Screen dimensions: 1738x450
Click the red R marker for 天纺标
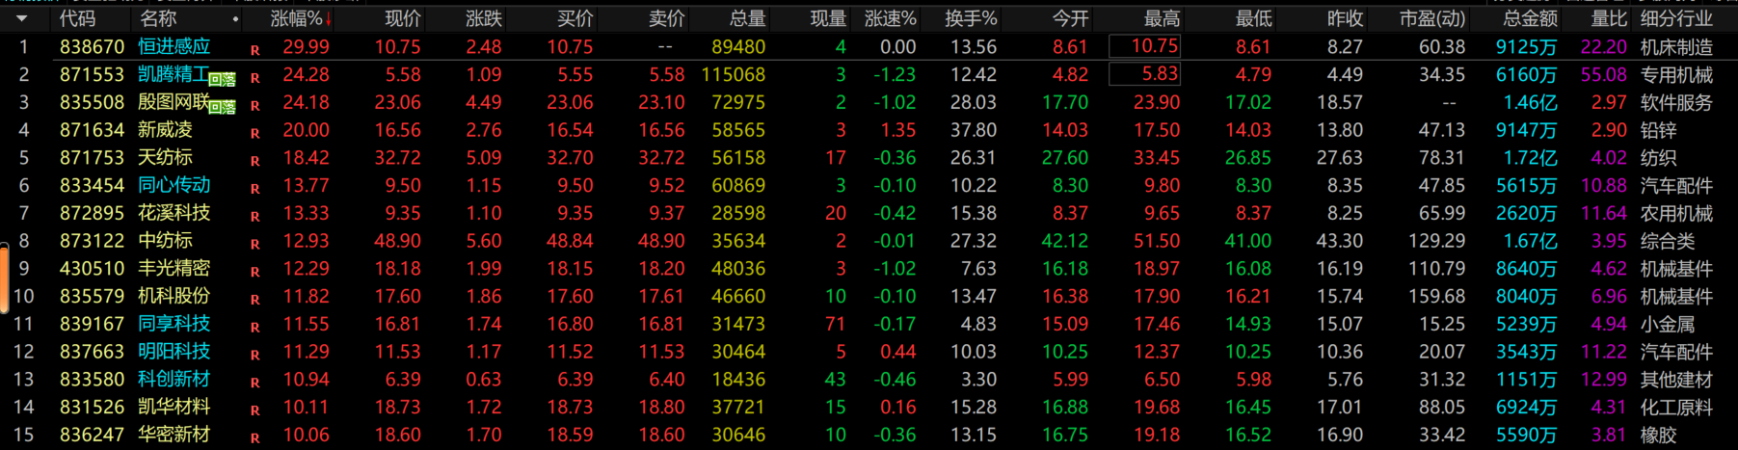(x=254, y=161)
